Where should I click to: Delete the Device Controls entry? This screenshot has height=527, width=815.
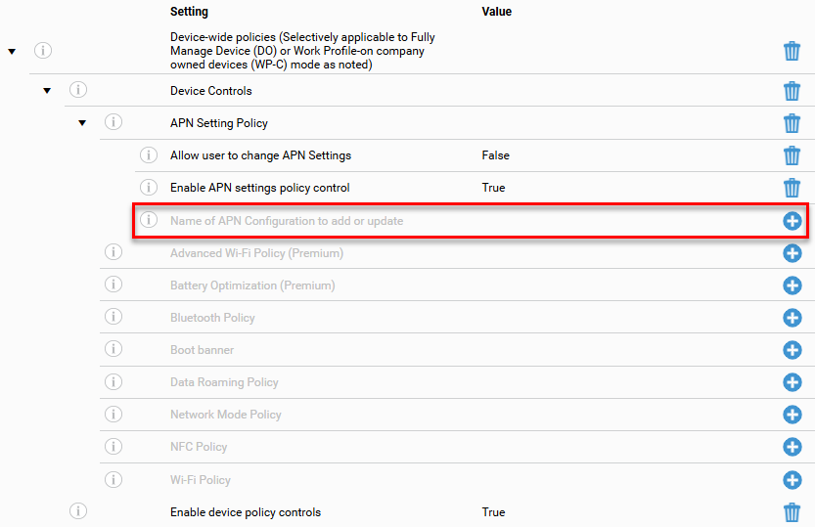point(792,91)
